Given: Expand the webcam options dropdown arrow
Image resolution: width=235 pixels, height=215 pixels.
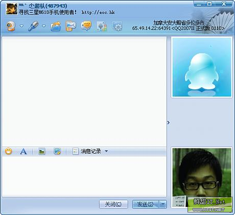Looking at the screenshot, I should tap(21, 26).
